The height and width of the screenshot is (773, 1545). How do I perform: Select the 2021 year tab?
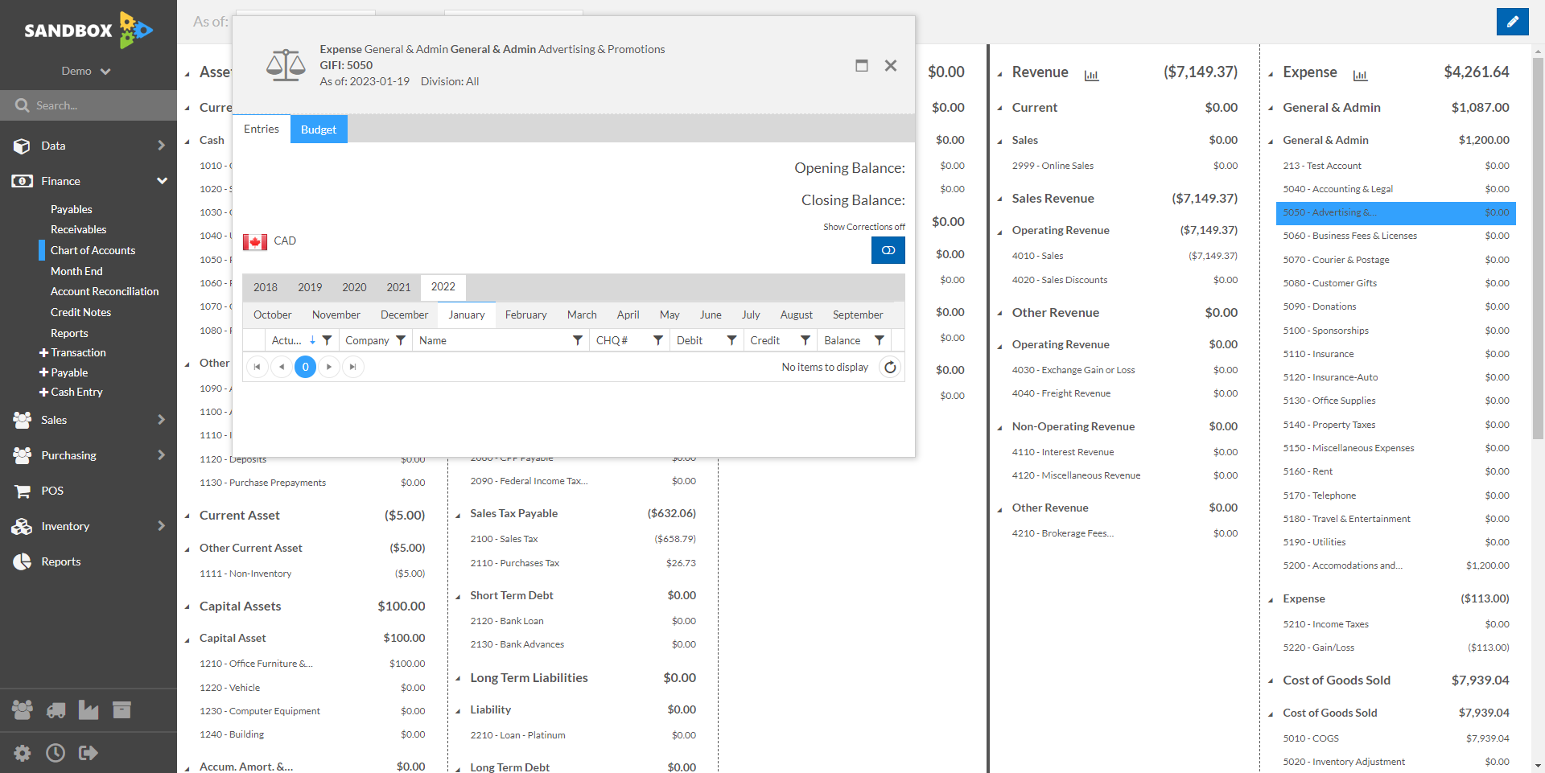click(398, 287)
